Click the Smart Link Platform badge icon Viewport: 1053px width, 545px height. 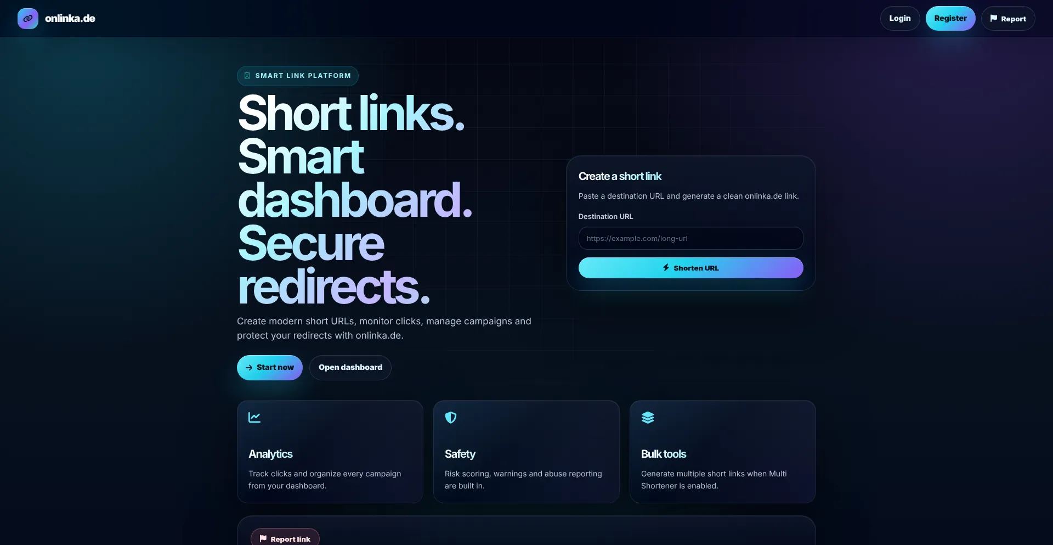[247, 76]
